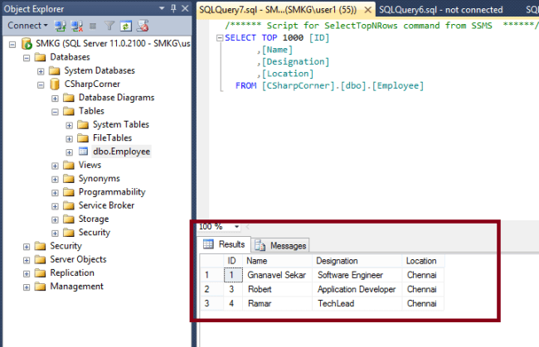Select the Gnanavel Sekar cell
The image size is (539, 347).
tap(278, 275)
